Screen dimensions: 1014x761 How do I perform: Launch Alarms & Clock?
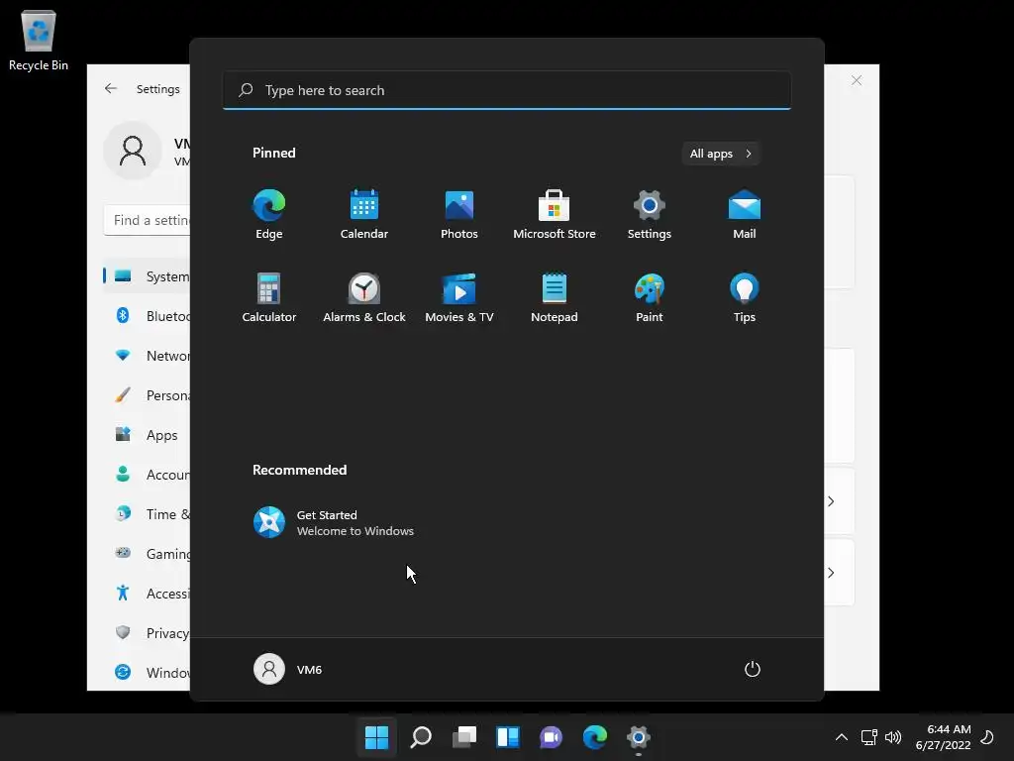coord(364,297)
